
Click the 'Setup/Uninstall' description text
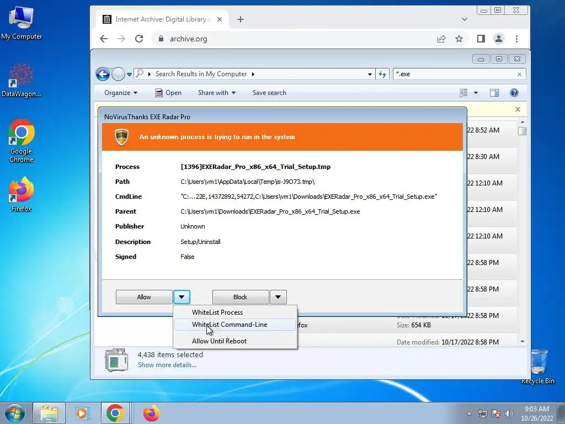pos(200,242)
